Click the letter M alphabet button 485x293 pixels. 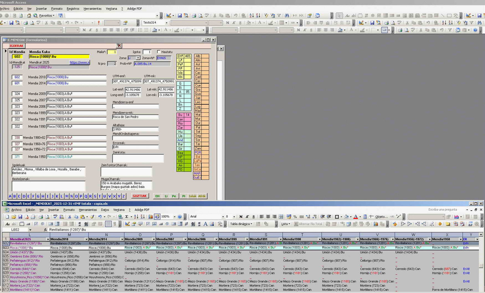67,196
